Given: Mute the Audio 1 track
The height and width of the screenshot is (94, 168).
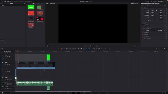Looking at the screenshot, I should coord(11,79).
